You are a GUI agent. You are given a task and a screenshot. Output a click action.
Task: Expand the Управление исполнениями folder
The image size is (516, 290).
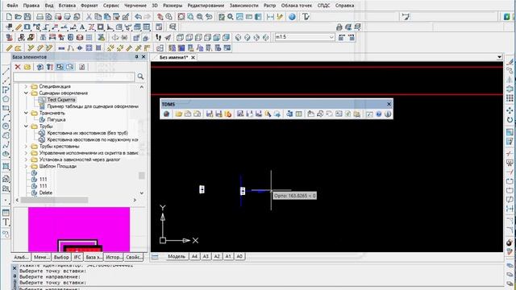[26, 153]
